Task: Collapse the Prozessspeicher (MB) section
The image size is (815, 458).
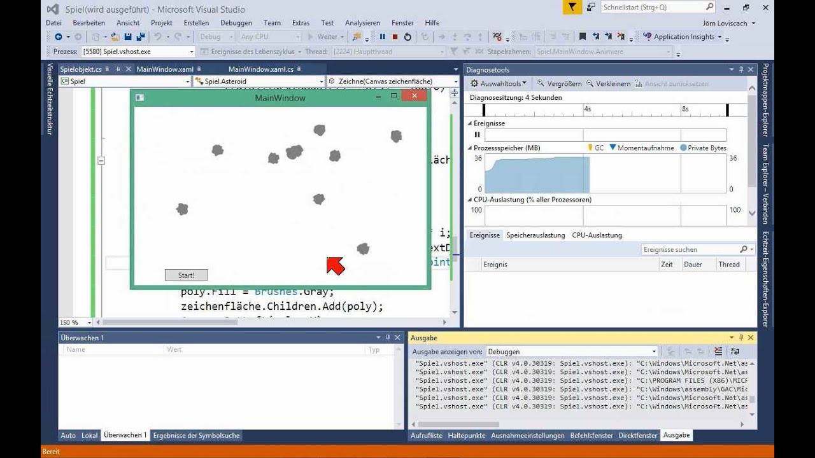Action: point(470,148)
